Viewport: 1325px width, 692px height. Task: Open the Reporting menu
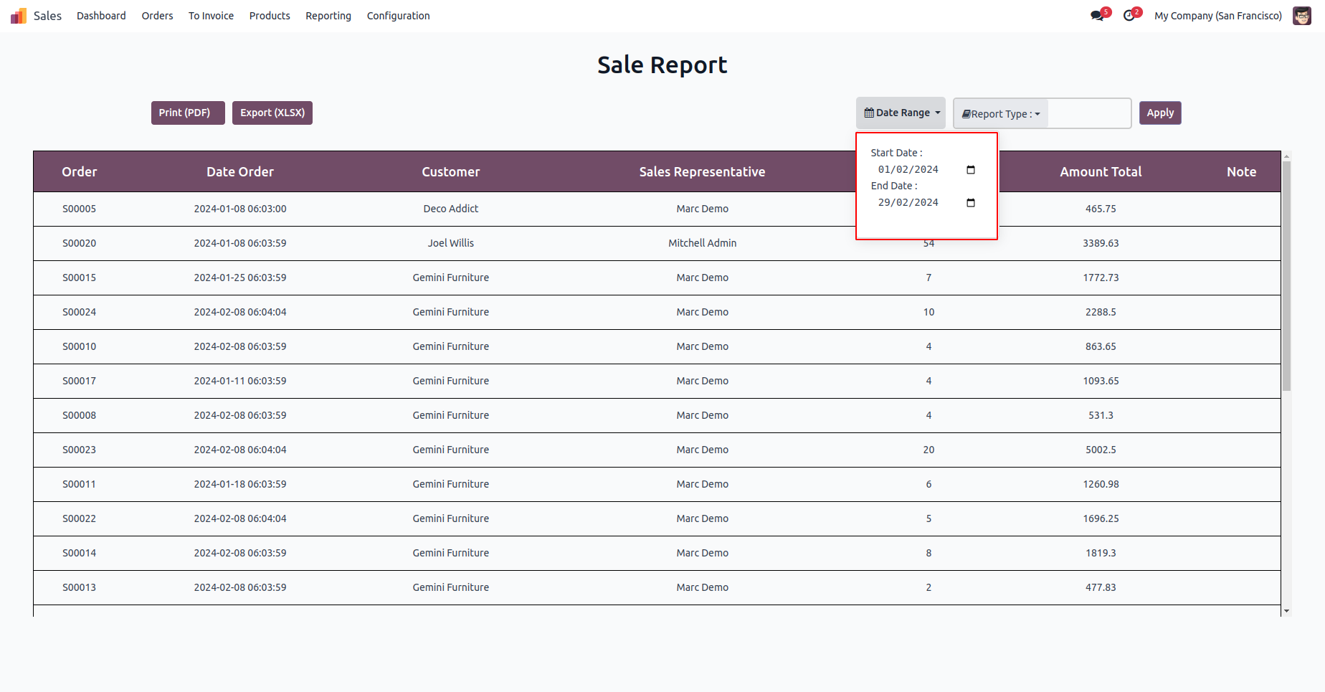(328, 16)
